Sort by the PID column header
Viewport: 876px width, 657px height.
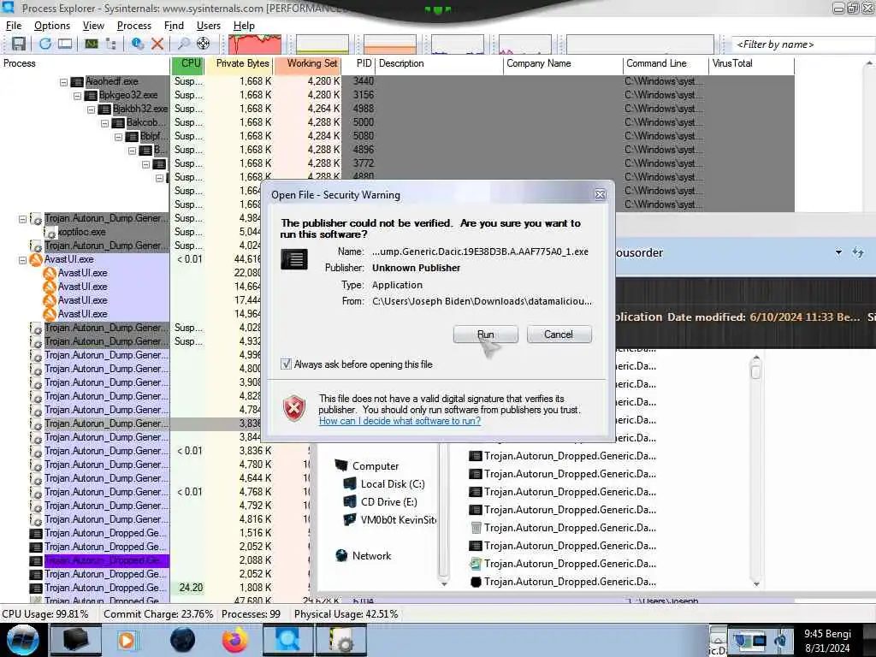click(358, 63)
